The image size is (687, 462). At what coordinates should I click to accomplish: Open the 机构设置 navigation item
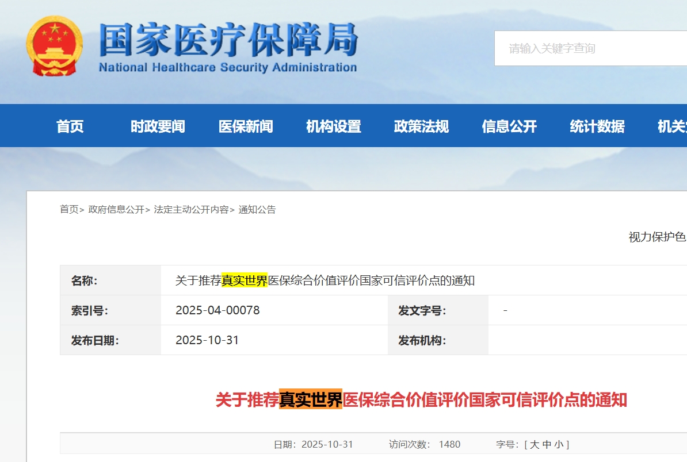334,126
